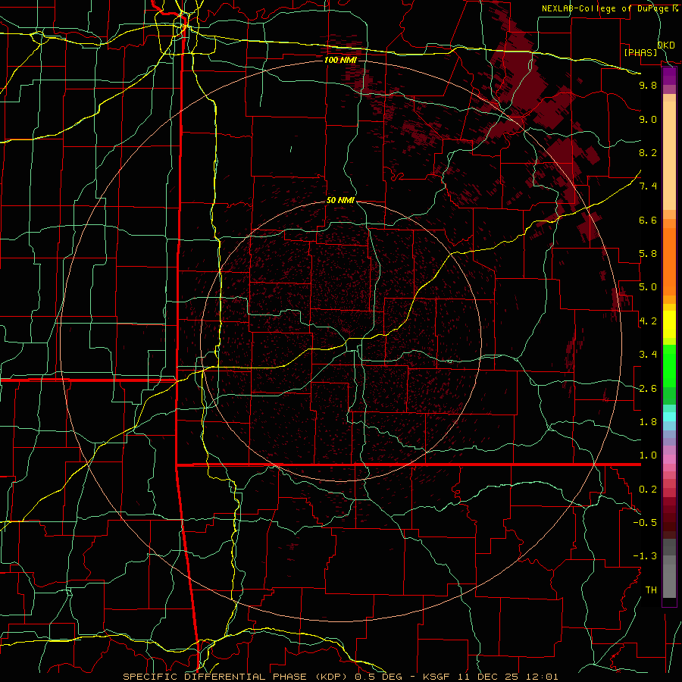
Task: Click the NEXLAB-College of DuPage title text
Action: pyautogui.click(x=605, y=8)
